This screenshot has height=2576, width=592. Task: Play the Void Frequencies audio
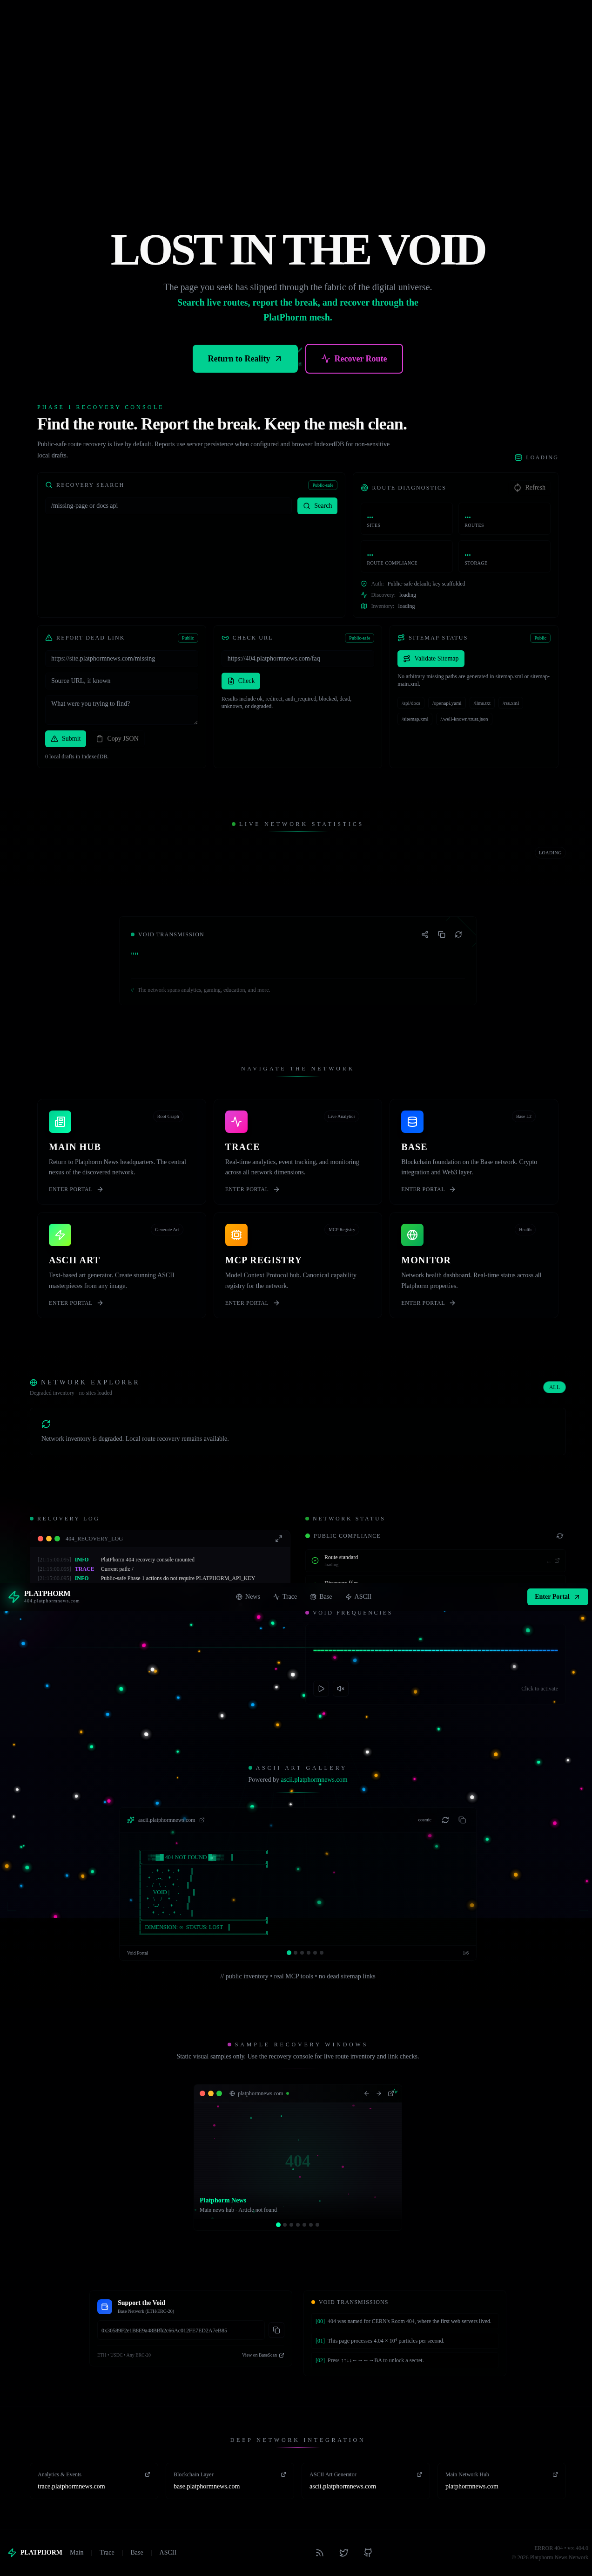pos(321,1689)
